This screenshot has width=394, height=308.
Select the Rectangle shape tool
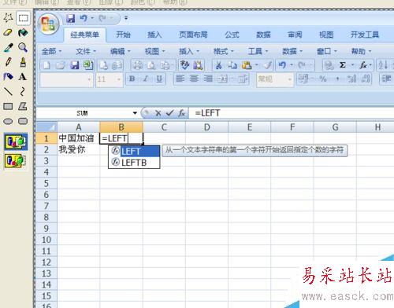tap(8, 106)
